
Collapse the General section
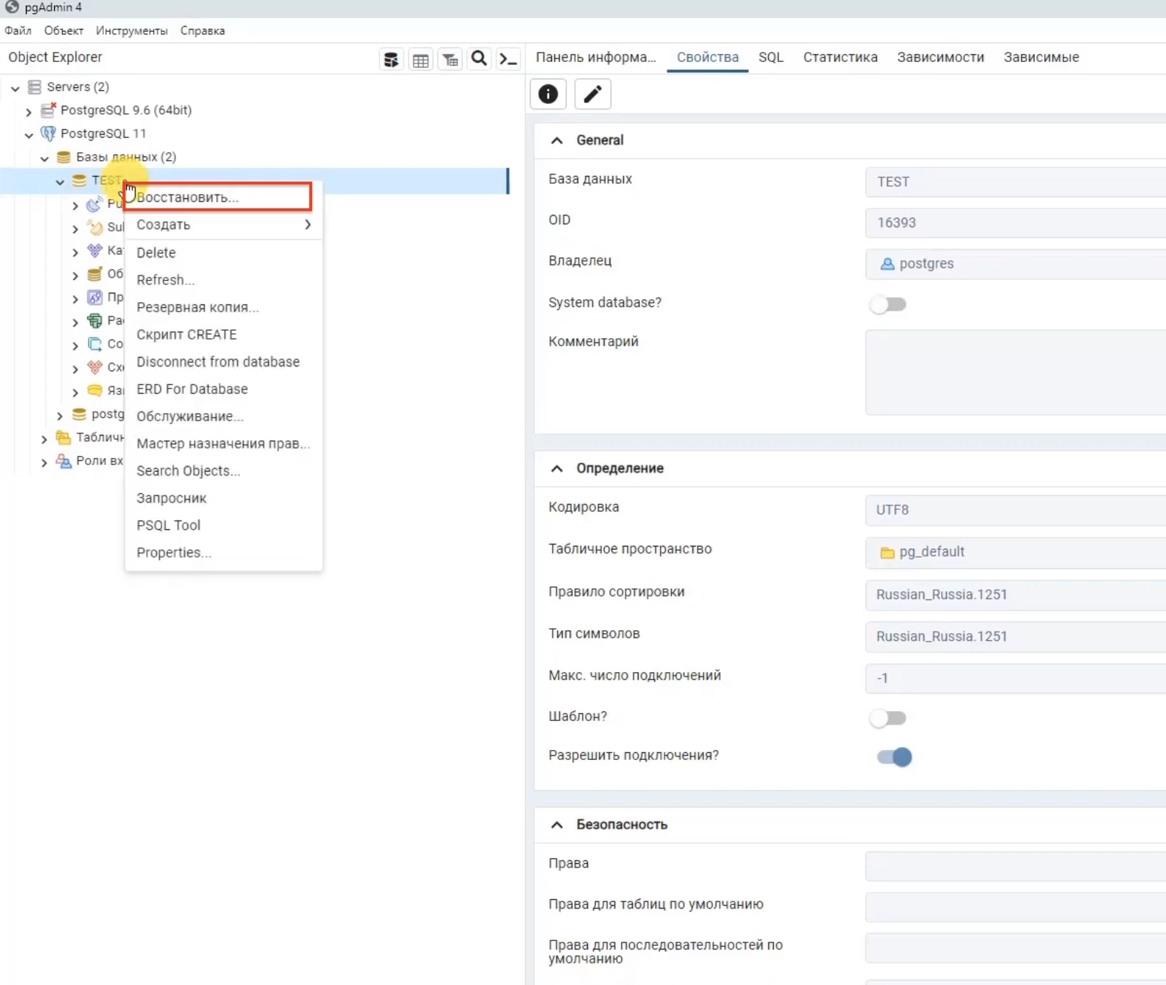[x=556, y=140]
